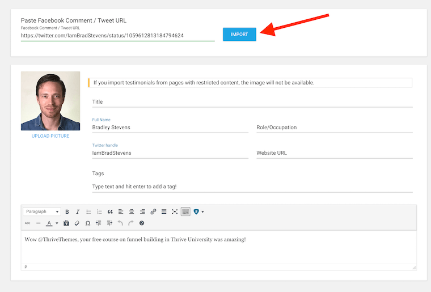The image size is (431, 292).
Task: Open the Paragraph format dropdown
Action: pos(42,211)
